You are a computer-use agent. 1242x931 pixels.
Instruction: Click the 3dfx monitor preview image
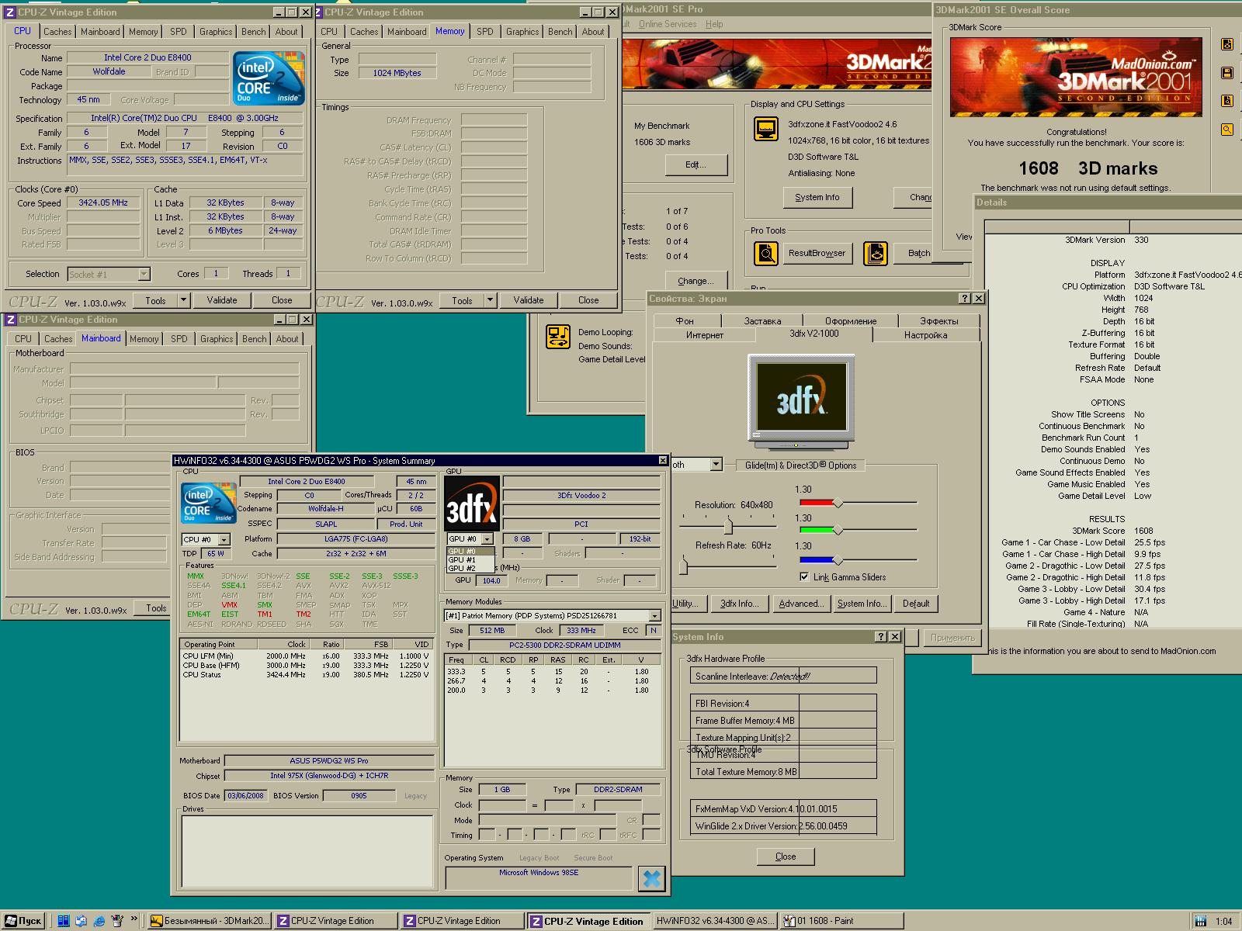(x=801, y=402)
